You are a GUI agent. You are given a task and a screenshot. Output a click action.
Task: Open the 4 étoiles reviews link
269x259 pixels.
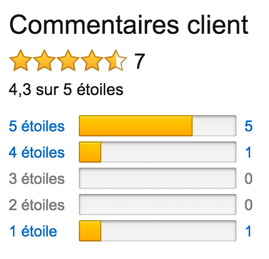[x=37, y=153]
